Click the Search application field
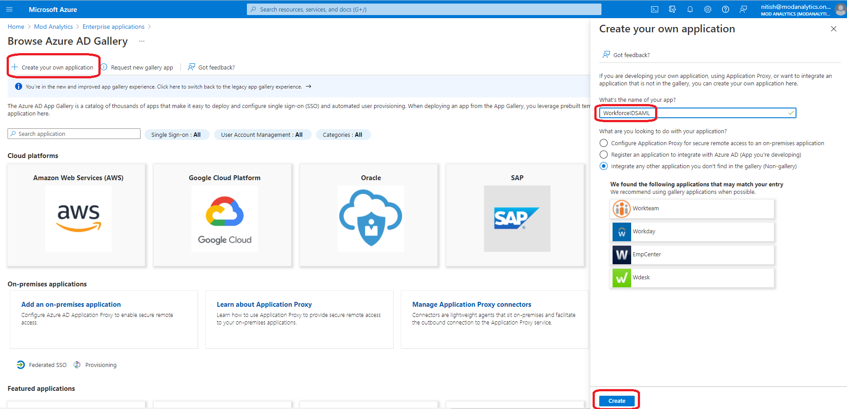This screenshot has height=409, width=847. point(74,134)
